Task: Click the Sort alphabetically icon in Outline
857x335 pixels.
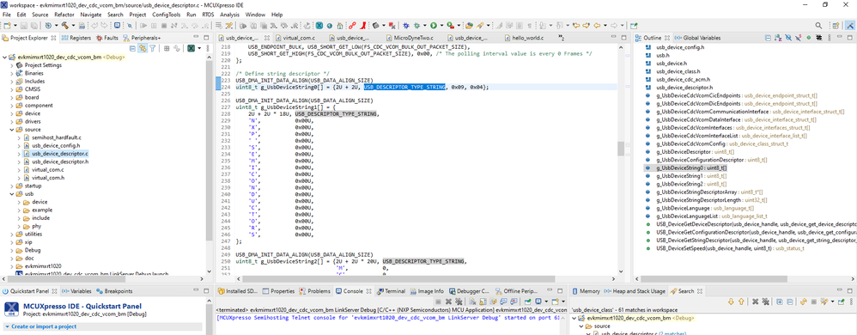Action: click(x=778, y=38)
